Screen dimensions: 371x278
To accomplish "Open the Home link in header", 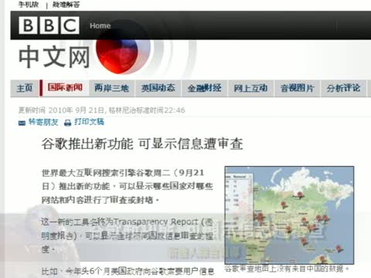I will pos(100,25).
